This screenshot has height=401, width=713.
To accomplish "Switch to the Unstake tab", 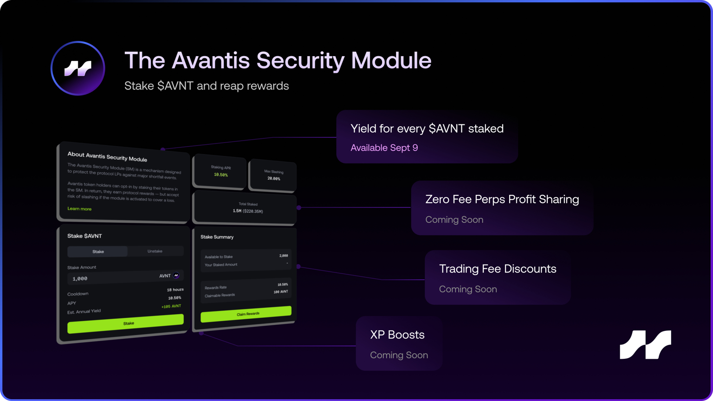I will pyautogui.click(x=156, y=251).
